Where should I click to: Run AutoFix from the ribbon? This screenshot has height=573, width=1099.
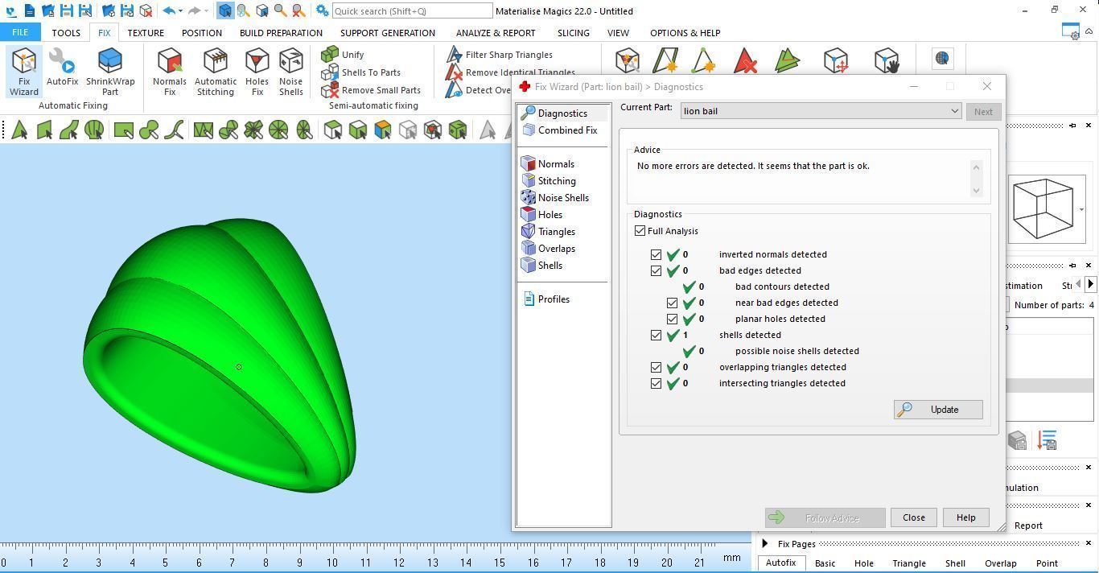pyautogui.click(x=62, y=68)
